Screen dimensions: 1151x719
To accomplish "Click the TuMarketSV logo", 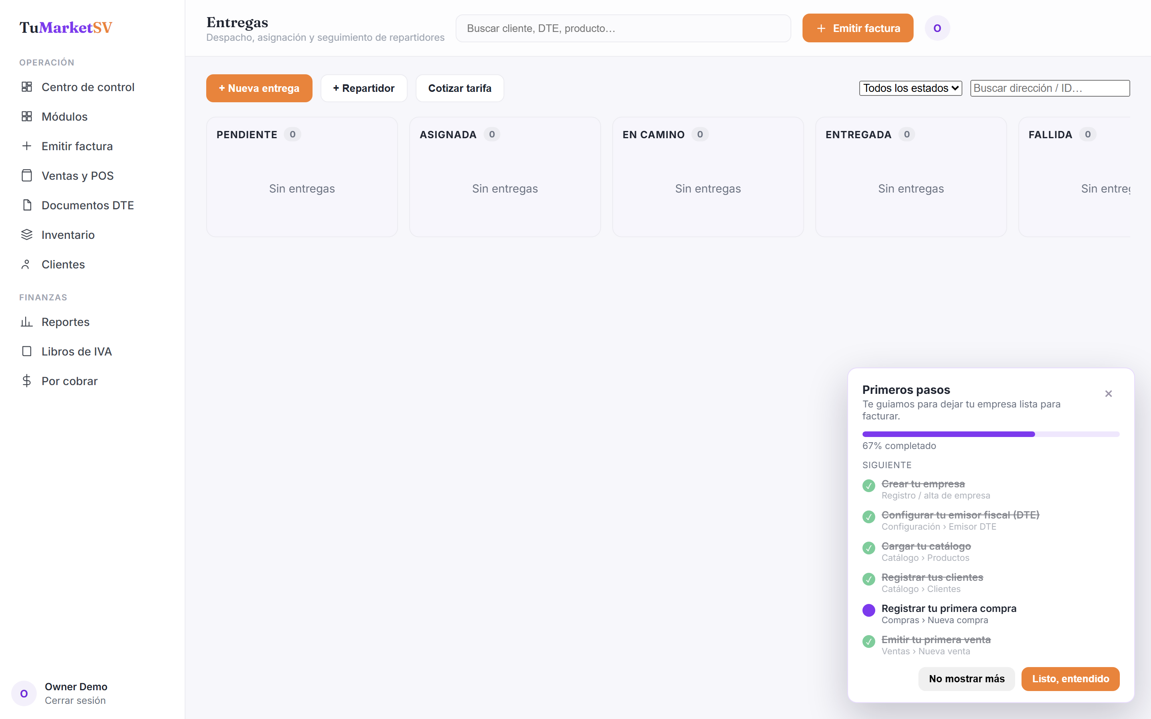I will tap(66, 28).
